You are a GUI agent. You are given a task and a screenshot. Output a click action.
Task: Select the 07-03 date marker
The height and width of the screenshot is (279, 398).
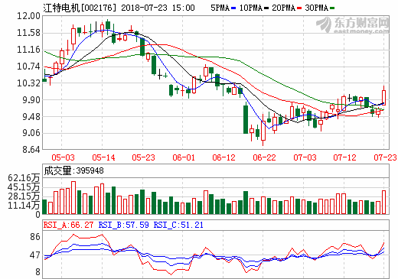pos(305,157)
